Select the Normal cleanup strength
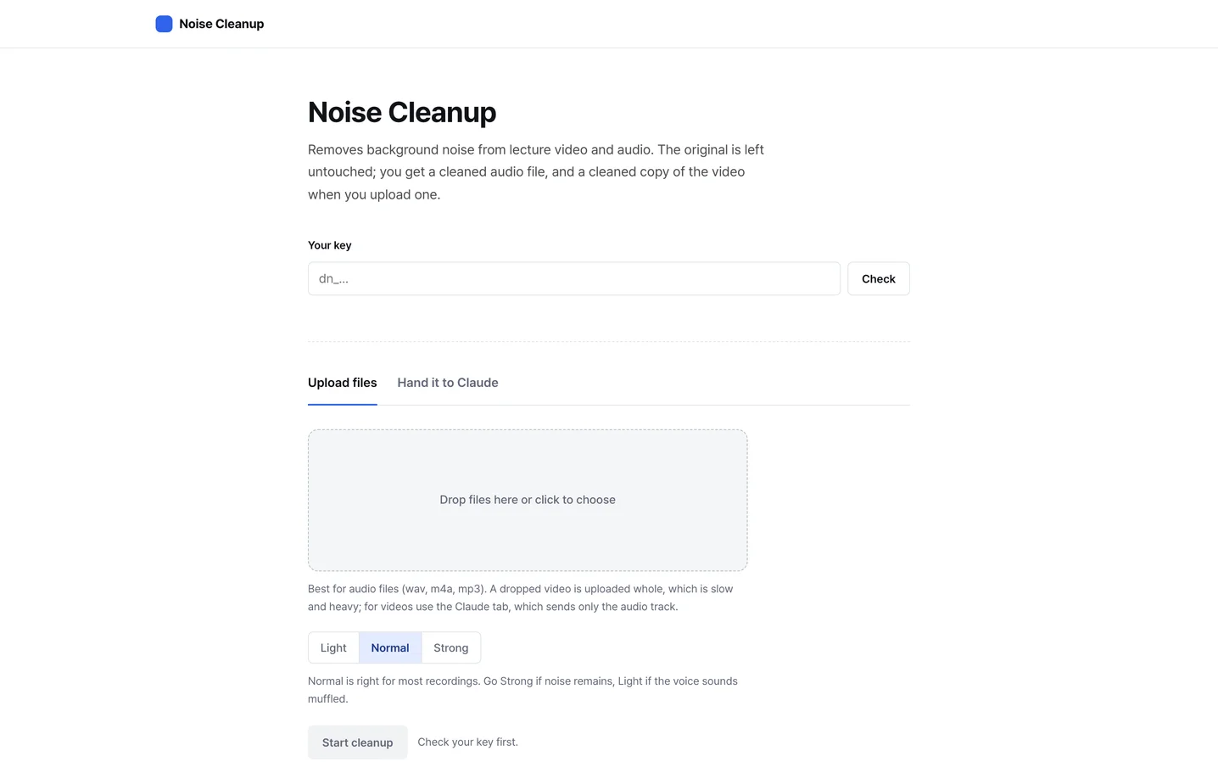1218x762 pixels. (x=389, y=647)
